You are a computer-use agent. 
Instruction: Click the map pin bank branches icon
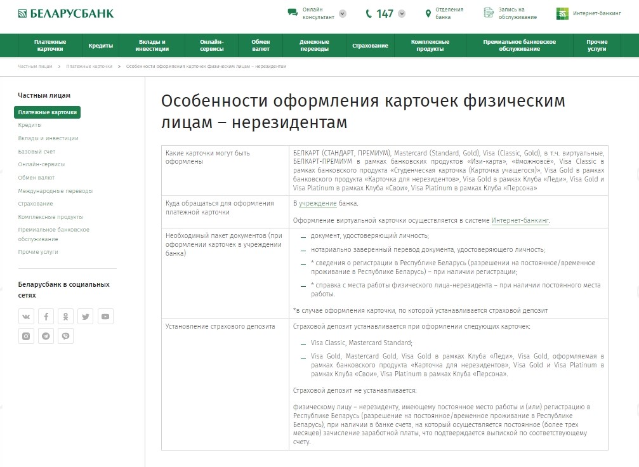[x=428, y=13]
